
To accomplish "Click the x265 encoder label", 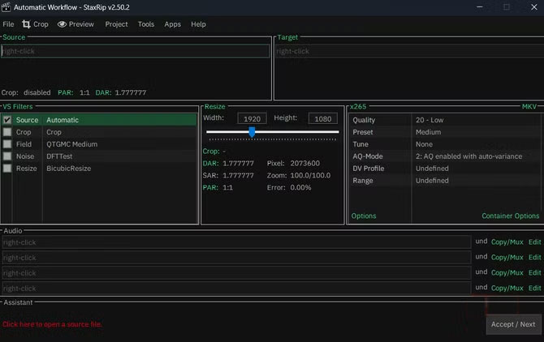I will tap(357, 107).
